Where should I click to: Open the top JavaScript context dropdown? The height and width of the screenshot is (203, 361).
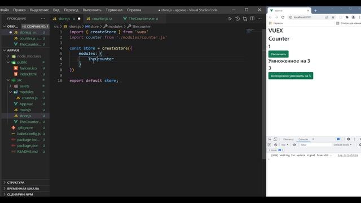[285, 145]
